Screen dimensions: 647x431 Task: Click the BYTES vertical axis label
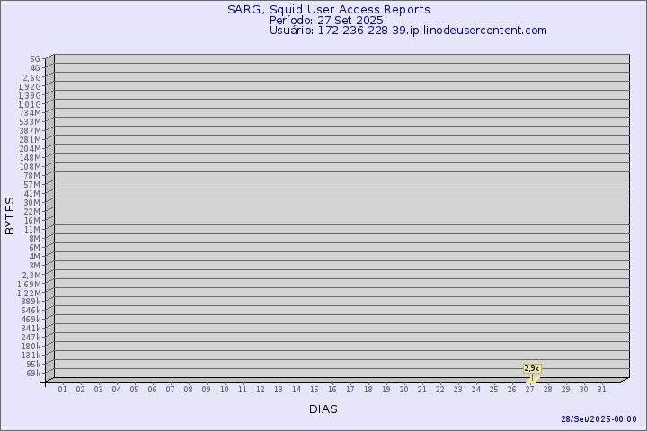point(10,215)
